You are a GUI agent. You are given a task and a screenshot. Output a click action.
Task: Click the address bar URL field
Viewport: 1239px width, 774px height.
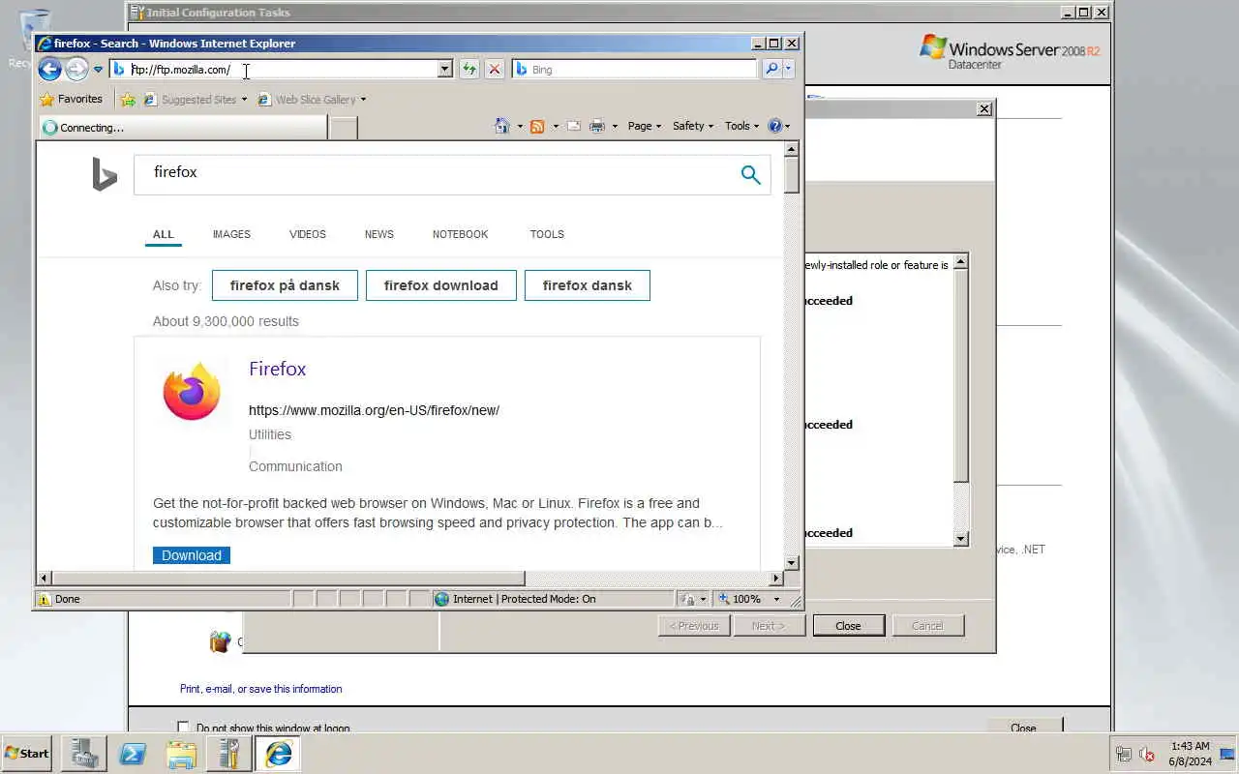pyautogui.click(x=281, y=69)
